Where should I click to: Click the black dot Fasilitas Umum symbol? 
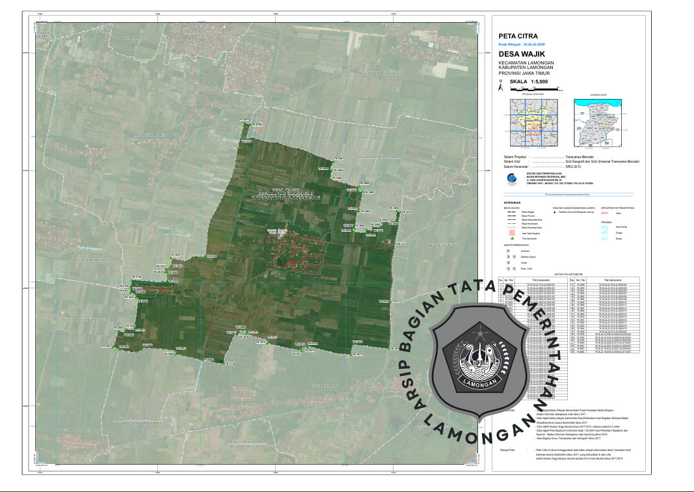[554, 212]
